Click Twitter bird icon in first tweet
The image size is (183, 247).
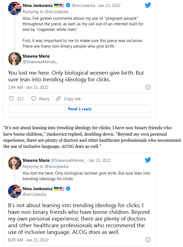click(x=148, y=5)
